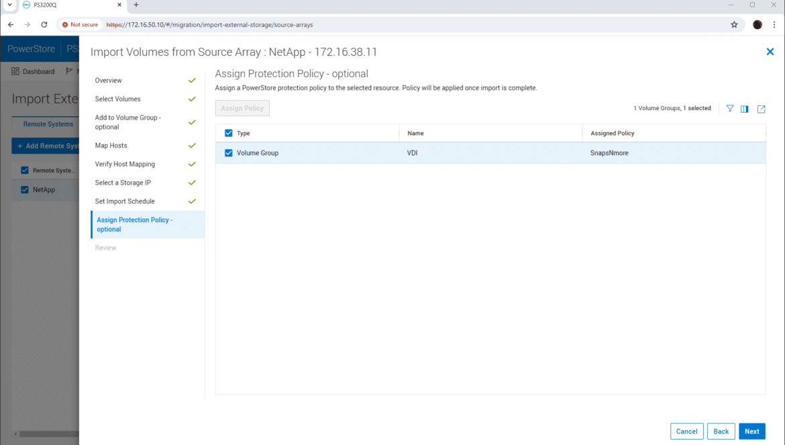This screenshot has height=445, width=785.
Task: Close the Import Volumes wizard dialog
Action: click(770, 52)
